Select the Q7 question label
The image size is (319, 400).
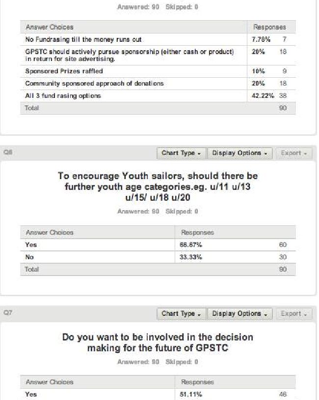pos(8,312)
